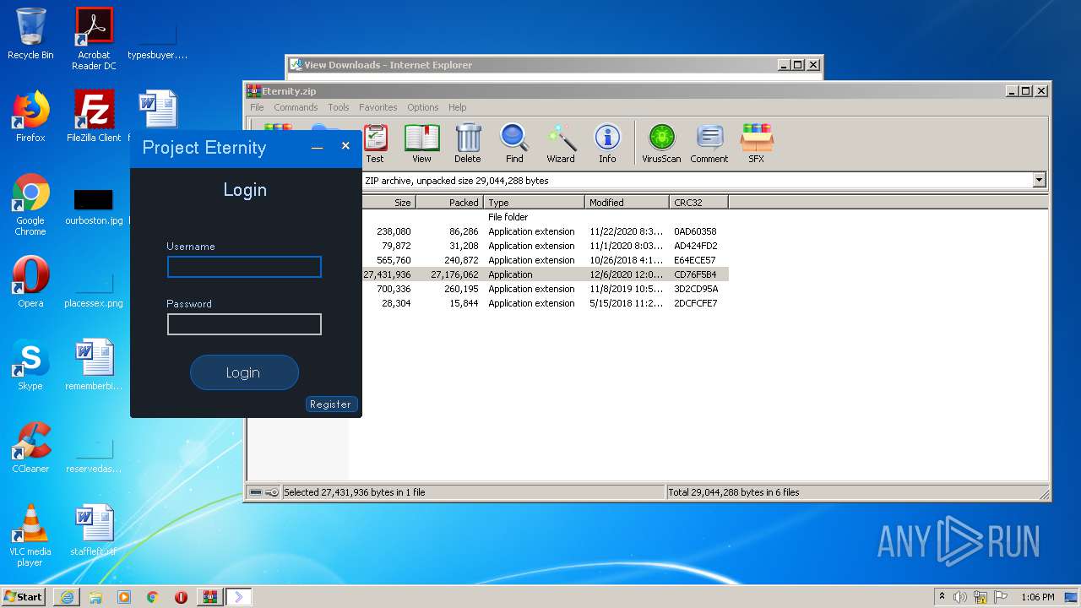
Task: Click the clock in the taskbar
Action: pos(1038,597)
